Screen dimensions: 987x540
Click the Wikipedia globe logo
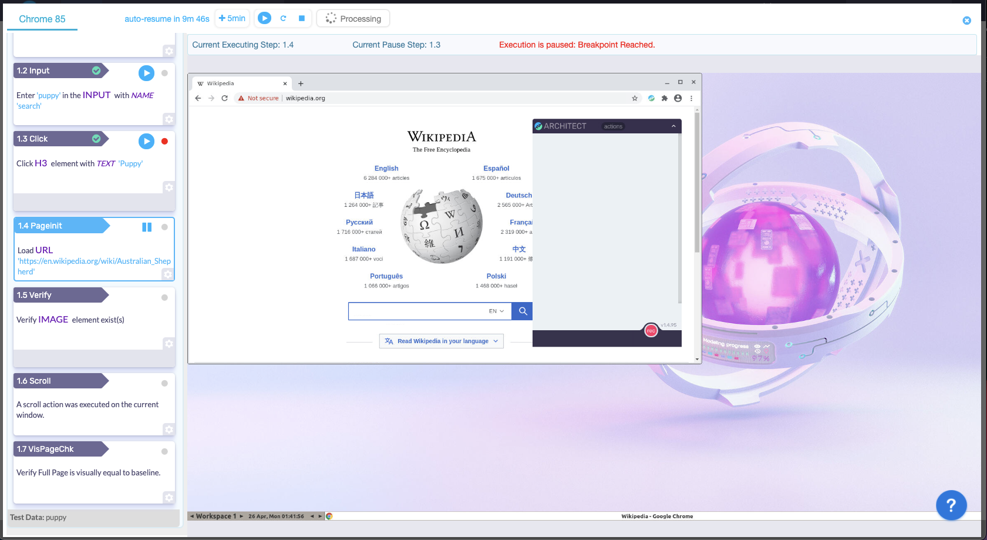pos(442,226)
